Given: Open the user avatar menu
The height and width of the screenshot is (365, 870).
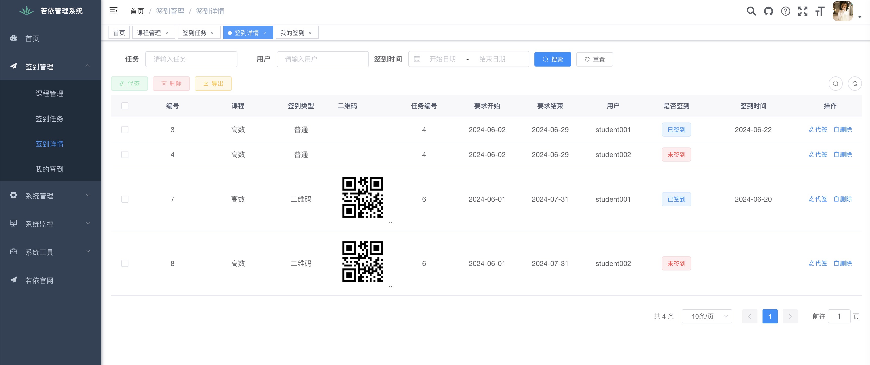Looking at the screenshot, I should pos(843,11).
